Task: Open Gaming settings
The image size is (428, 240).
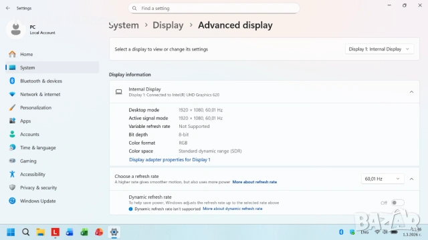Action: pos(52,161)
